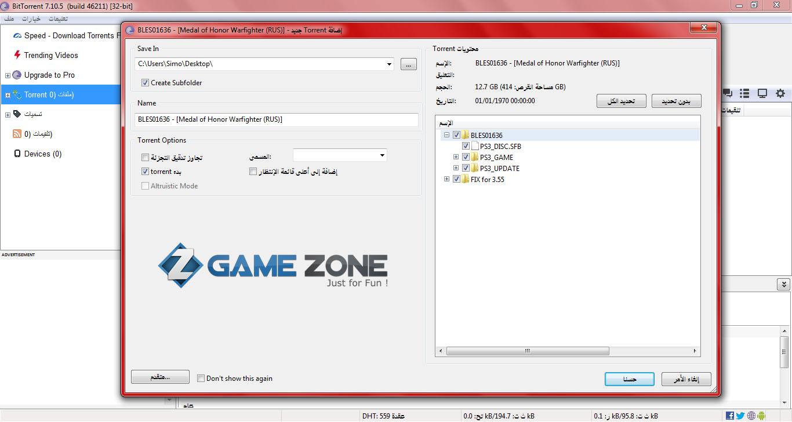Select Trending Videos in the sidebar

click(50, 55)
